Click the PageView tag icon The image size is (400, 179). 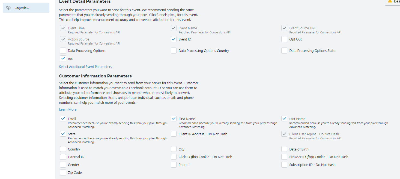pyautogui.click(x=8, y=8)
